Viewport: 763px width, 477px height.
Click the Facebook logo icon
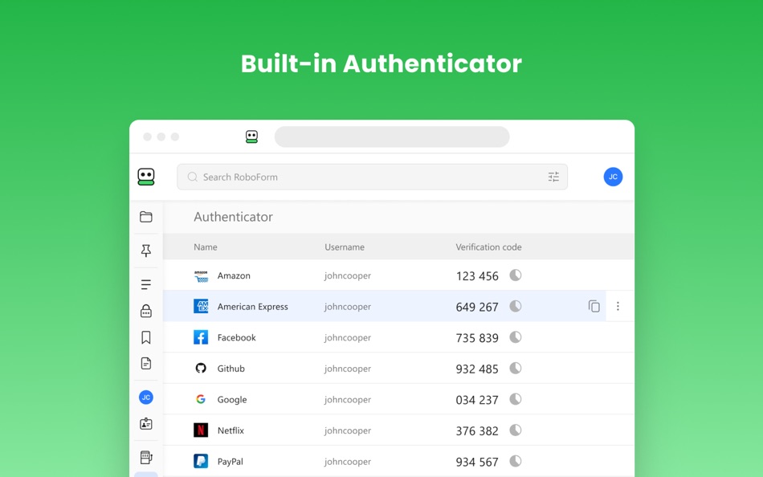[201, 337]
